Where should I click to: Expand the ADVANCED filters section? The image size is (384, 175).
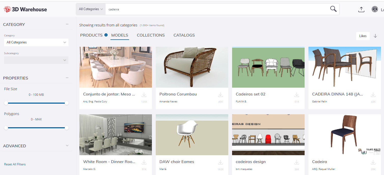(67, 146)
